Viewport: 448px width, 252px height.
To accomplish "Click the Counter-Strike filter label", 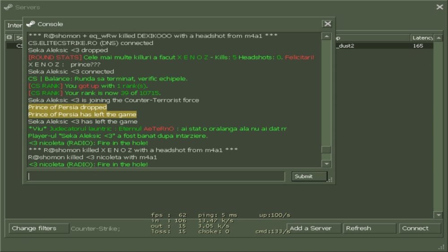I will point(95,229).
